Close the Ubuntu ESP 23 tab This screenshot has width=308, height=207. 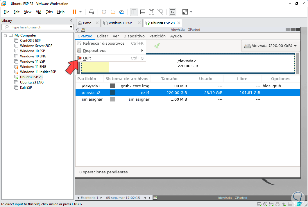tap(179, 23)
